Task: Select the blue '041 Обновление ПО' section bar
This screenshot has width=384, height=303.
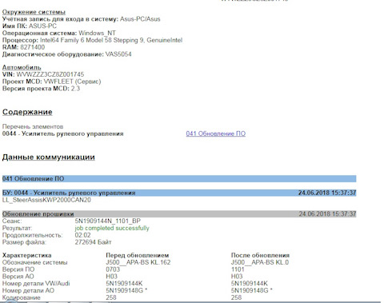Action: pyautogui.click(x=179, y=178)
